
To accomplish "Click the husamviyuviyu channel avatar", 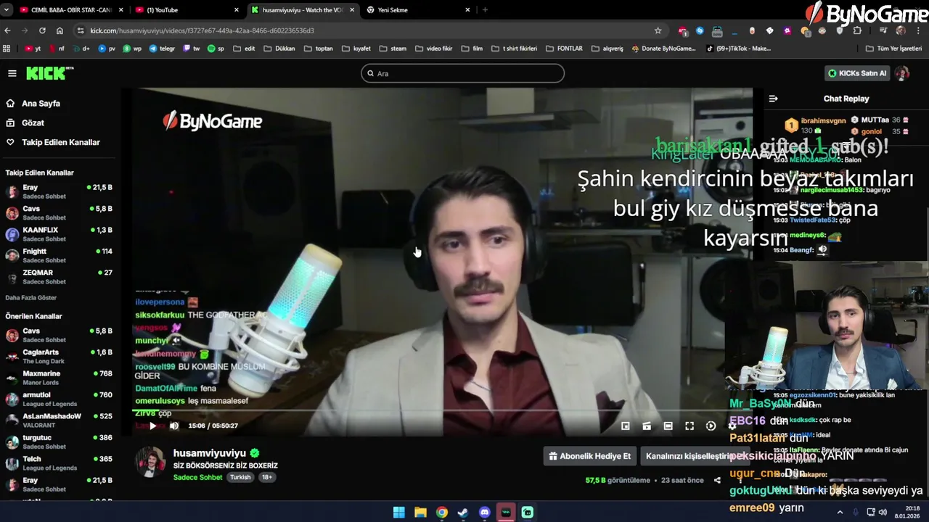I will pos(151,463).
